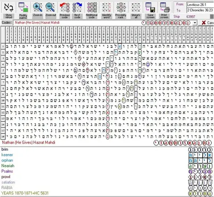Click the Show nikud icon
This screenshot has height=197, width=214.
pyautogui.click(x=8, y=7)
